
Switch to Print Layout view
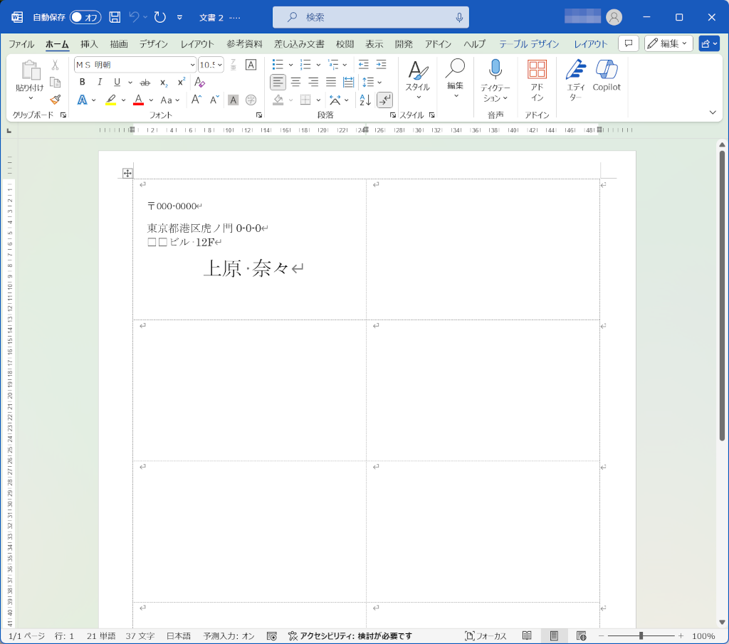coord(554,635)
